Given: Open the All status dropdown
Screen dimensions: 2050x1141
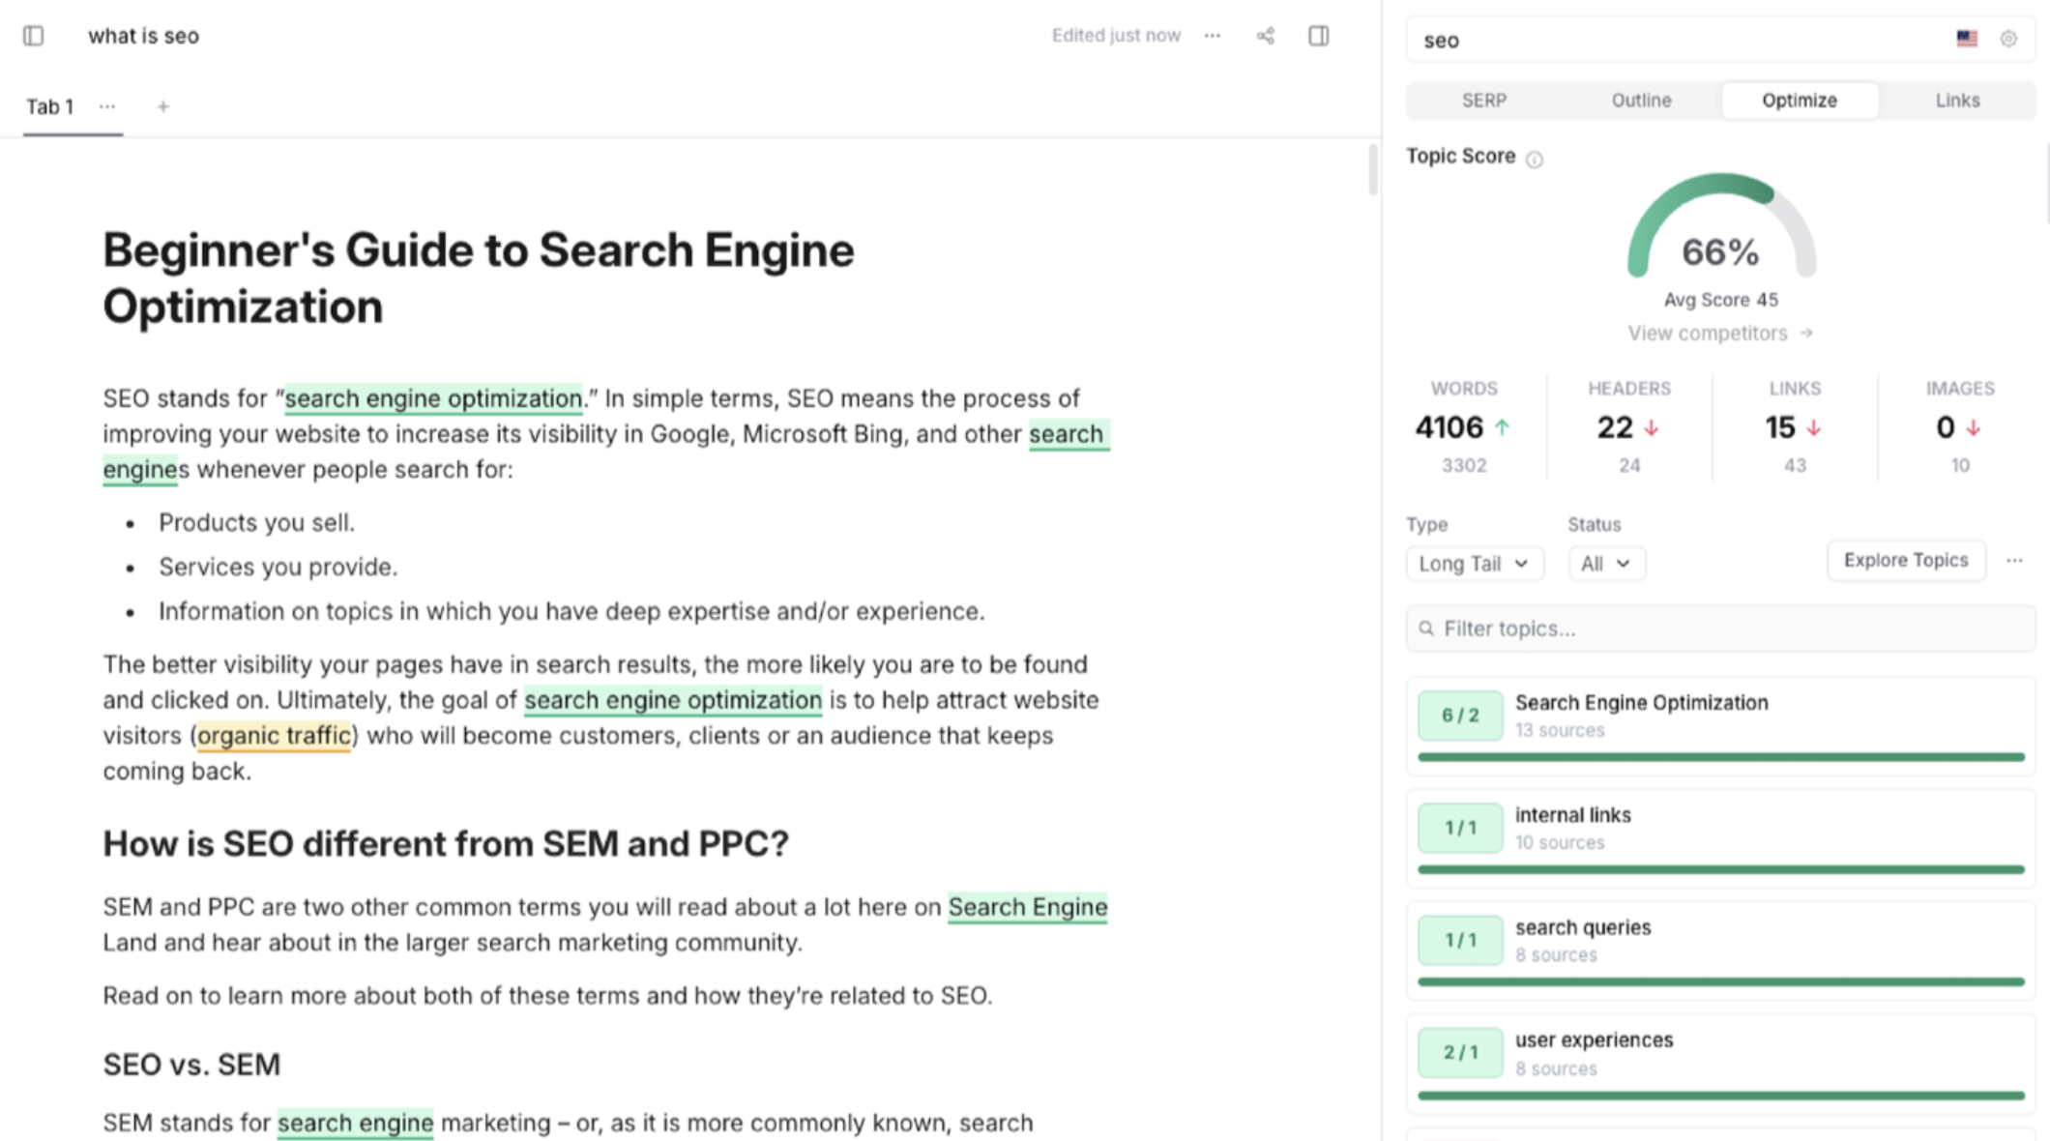Looking at the screenshot, I should [x=1605, y=564].
